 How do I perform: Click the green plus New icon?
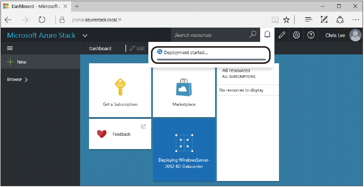click(10, 62)
